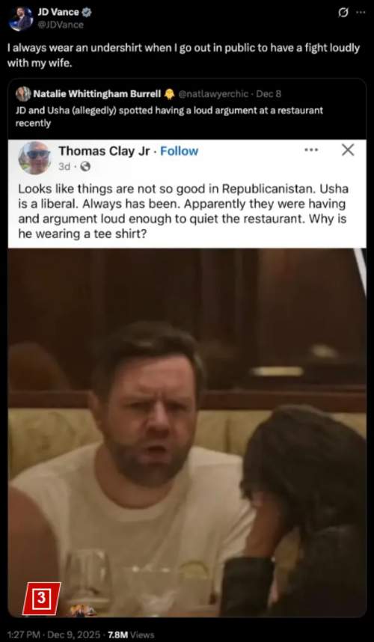This screenshot has width=374, height=642.
Task: Click the 3d post timestamp
Action: click(64, 167)
